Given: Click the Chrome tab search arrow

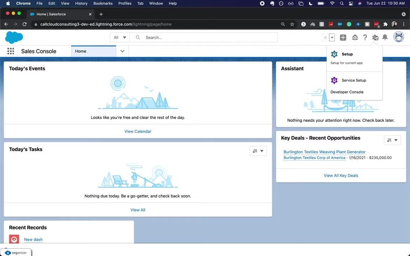Looking at the screenshot, I should coord(404,14).
